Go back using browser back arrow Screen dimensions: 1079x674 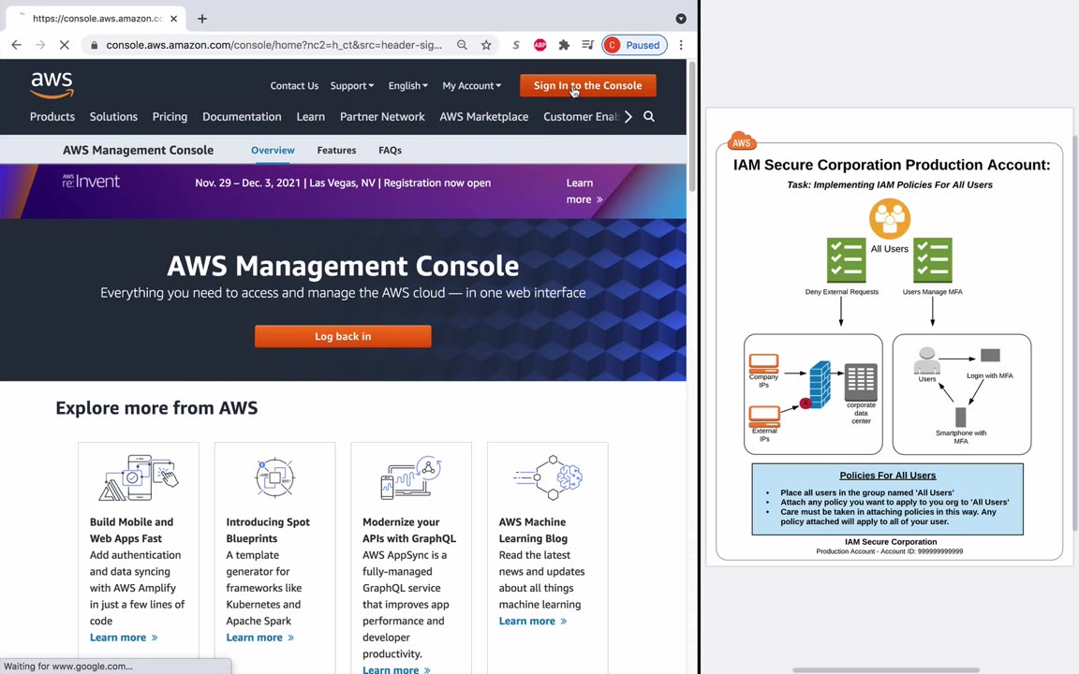[17, 45]
